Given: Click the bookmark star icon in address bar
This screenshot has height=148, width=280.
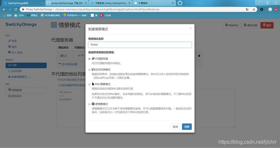Looking at the screenshot, I should [x=254, y=9].
